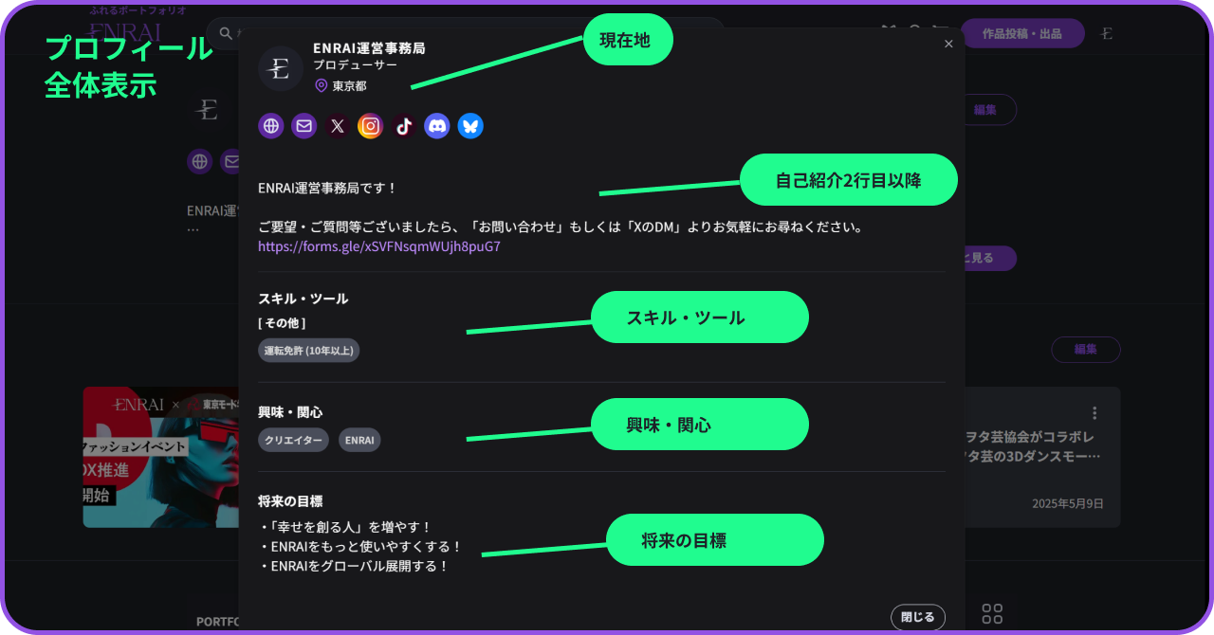Select the ENRAI interest tag
This screenshot has height=635, width=1214.
pyautogui.click(x=359, y=440)
